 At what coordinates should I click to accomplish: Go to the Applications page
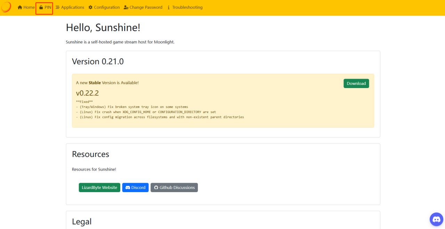(70, 7)
